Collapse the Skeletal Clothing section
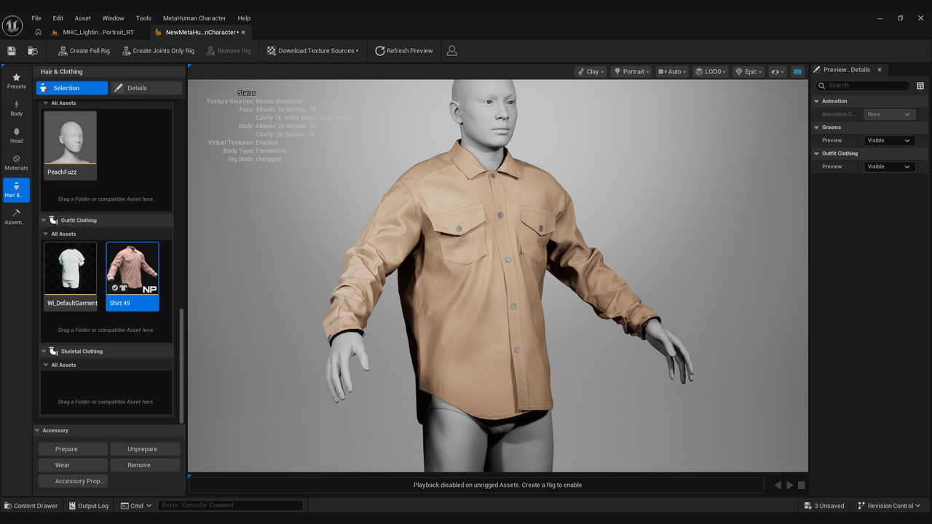This screenshot has width=932, height=524. pyautogui.click(x=44, y=352)
